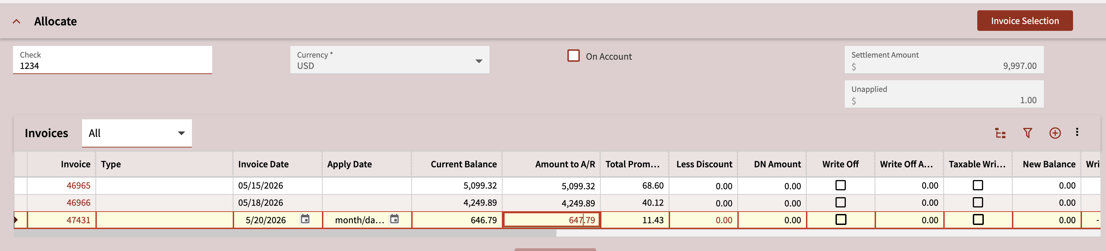Toggle Taxable Write Off checkbox for invoice 47431
The image size is (1106, 251).
coord(978,220)
